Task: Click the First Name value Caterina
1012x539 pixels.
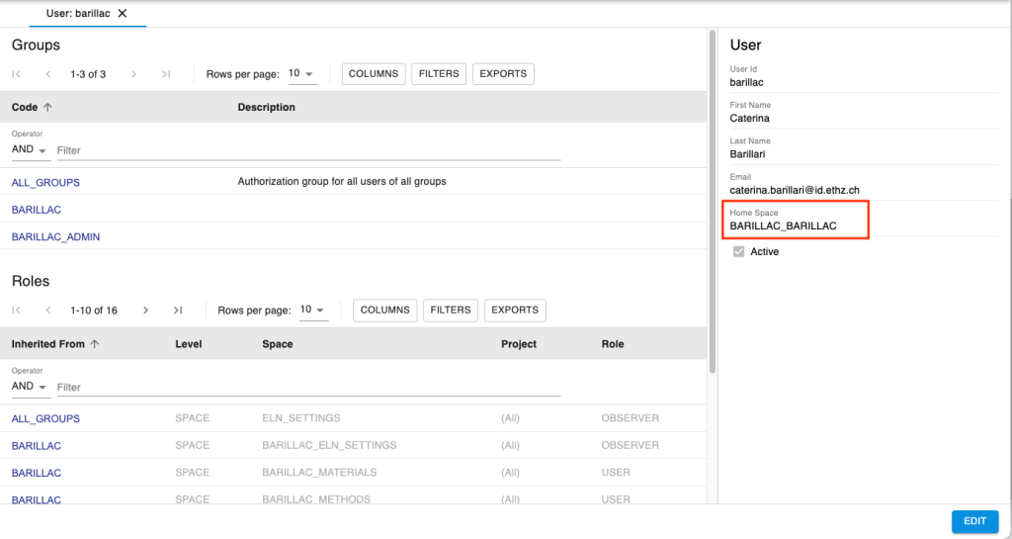Action: 750,118
